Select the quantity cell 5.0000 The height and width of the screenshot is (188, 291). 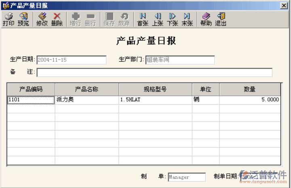pyautogui.click(x=250, y=100)
